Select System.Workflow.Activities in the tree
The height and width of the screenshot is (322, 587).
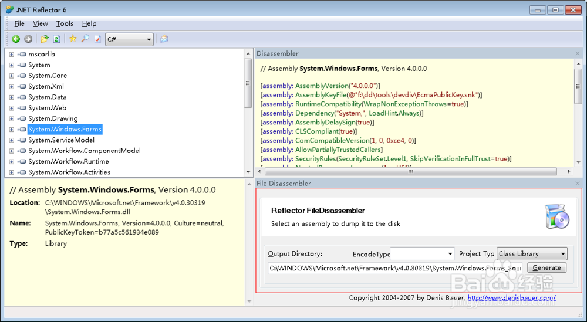(69, 172)
